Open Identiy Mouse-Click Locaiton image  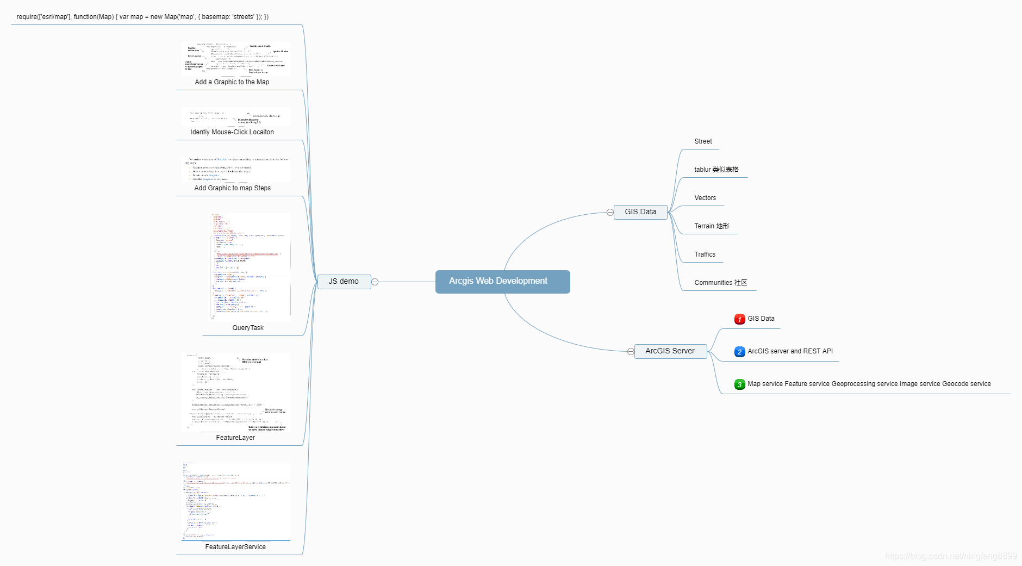(x=236, y=116)
